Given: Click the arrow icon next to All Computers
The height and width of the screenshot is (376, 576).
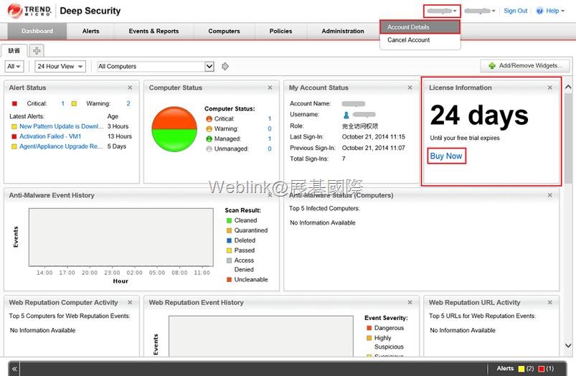Looking at the screenshot, I should point(225,66).
